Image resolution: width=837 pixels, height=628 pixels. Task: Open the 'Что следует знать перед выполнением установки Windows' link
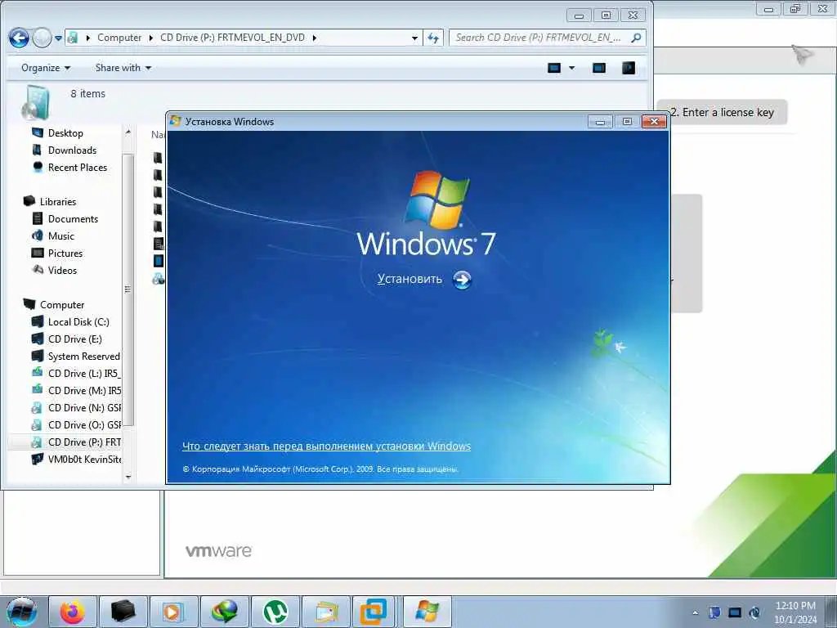[326, 446]
